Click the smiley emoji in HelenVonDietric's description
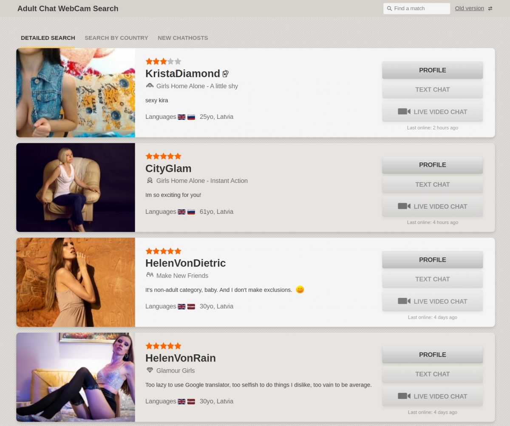The width and height of the screenshot is (510, 426). click(300, 290)
